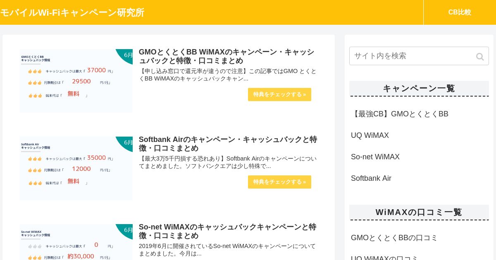The image size is (496, 260).
Task: Click the キャンペーン一覧 sidebar heading
Action: 419,88
